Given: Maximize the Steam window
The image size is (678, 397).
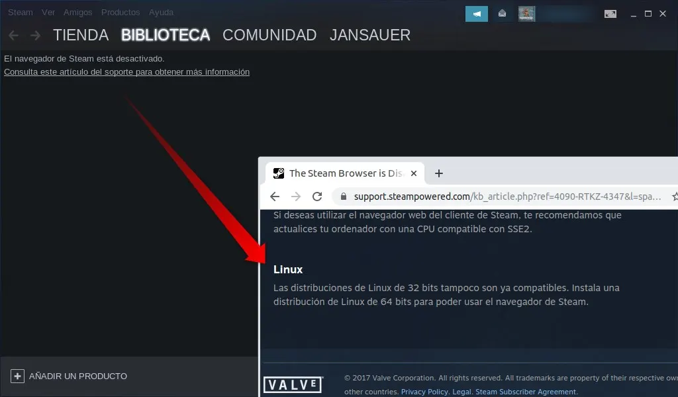Looking at the screenshot, I should pyautogui.click(x=648, y=14).
